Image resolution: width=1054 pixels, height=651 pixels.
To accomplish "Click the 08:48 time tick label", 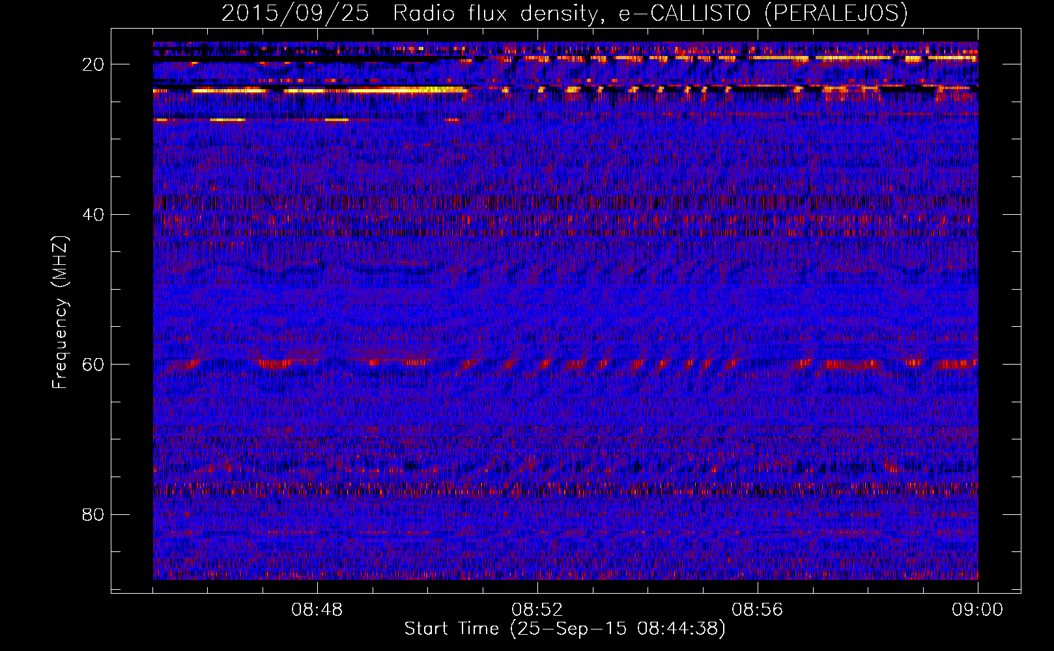I will [x=317, y=610].
